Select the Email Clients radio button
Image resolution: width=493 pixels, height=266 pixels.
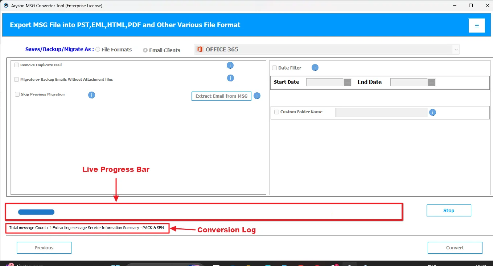coord(145,50)
